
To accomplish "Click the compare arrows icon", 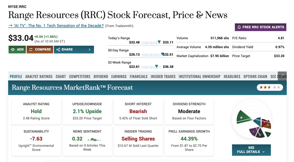I will point(31,49).
